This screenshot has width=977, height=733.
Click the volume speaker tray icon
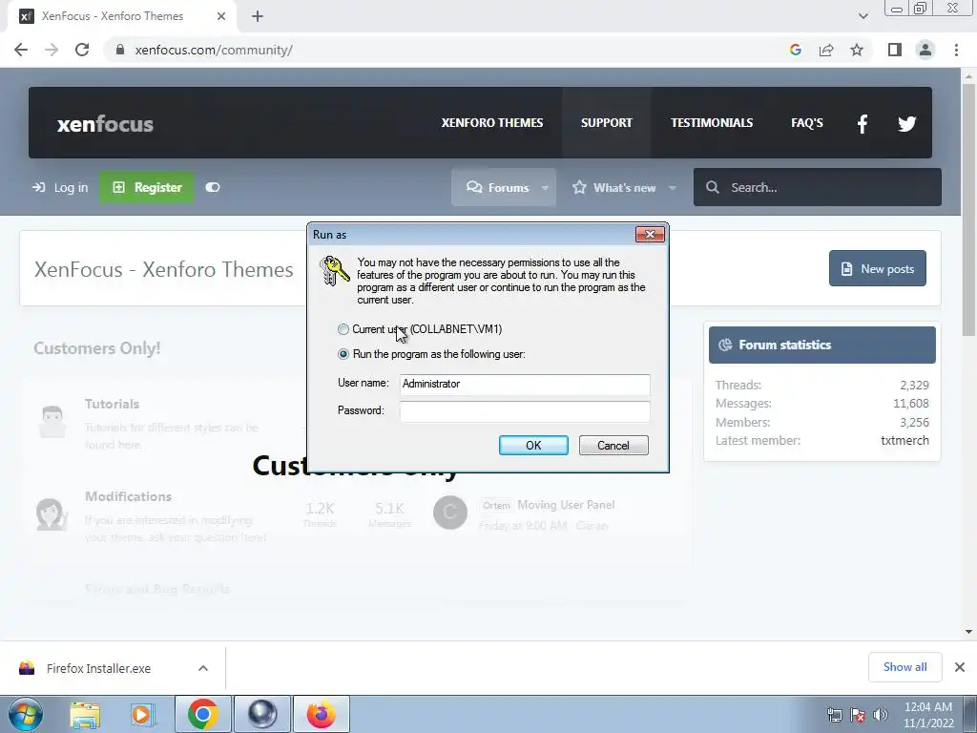point(881,715)
